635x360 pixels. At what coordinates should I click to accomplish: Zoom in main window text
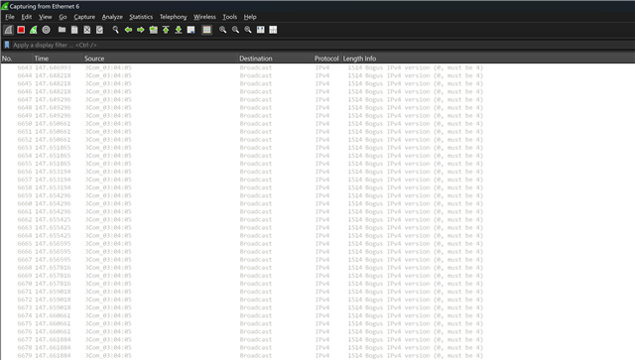tap(222, 30)
